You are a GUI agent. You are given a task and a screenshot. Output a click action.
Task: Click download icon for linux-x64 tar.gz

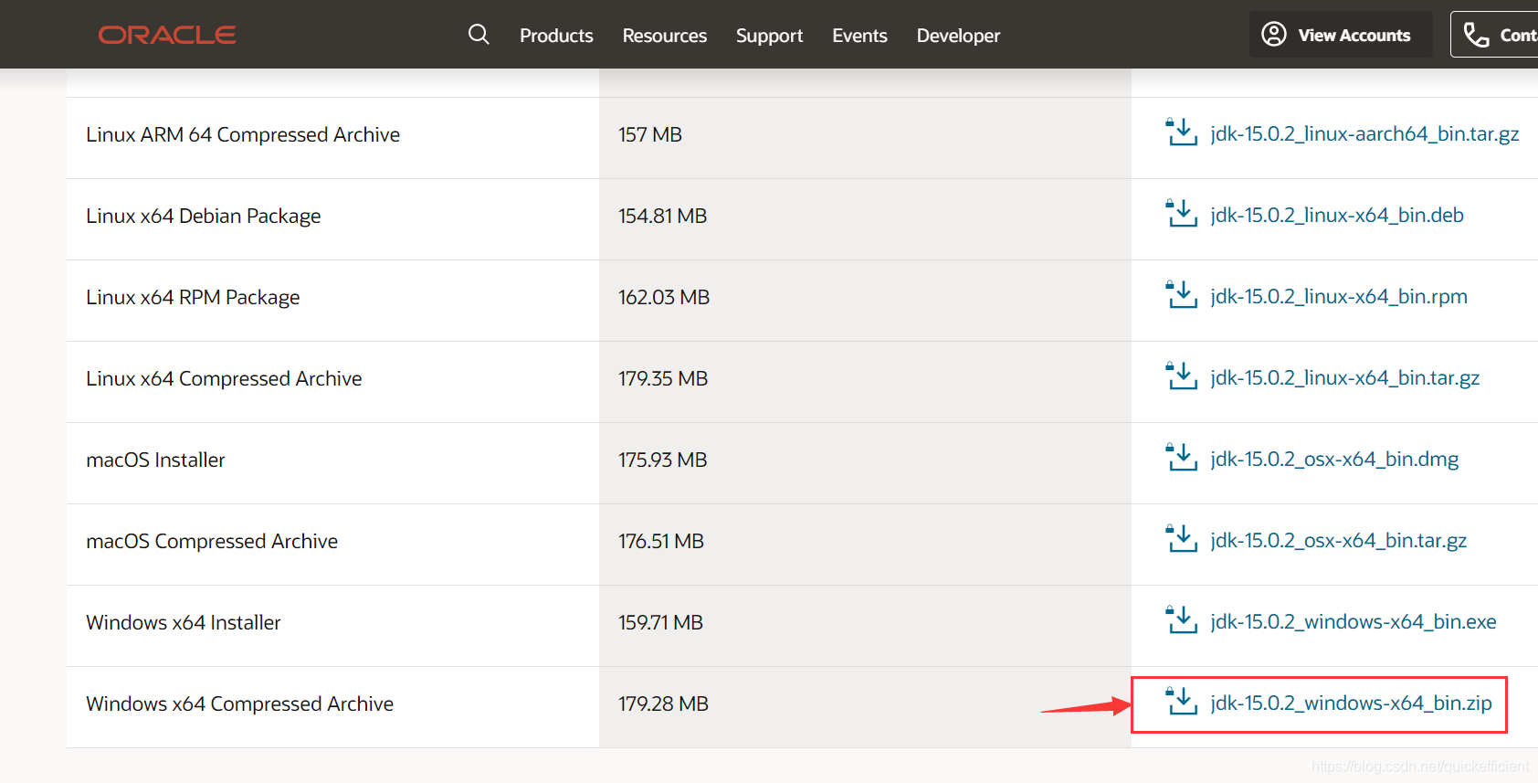pyautogui.click(x=1182, y=376)
